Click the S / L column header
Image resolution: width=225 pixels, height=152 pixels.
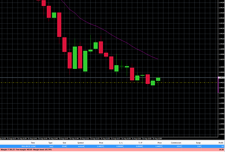click(121, 143)
